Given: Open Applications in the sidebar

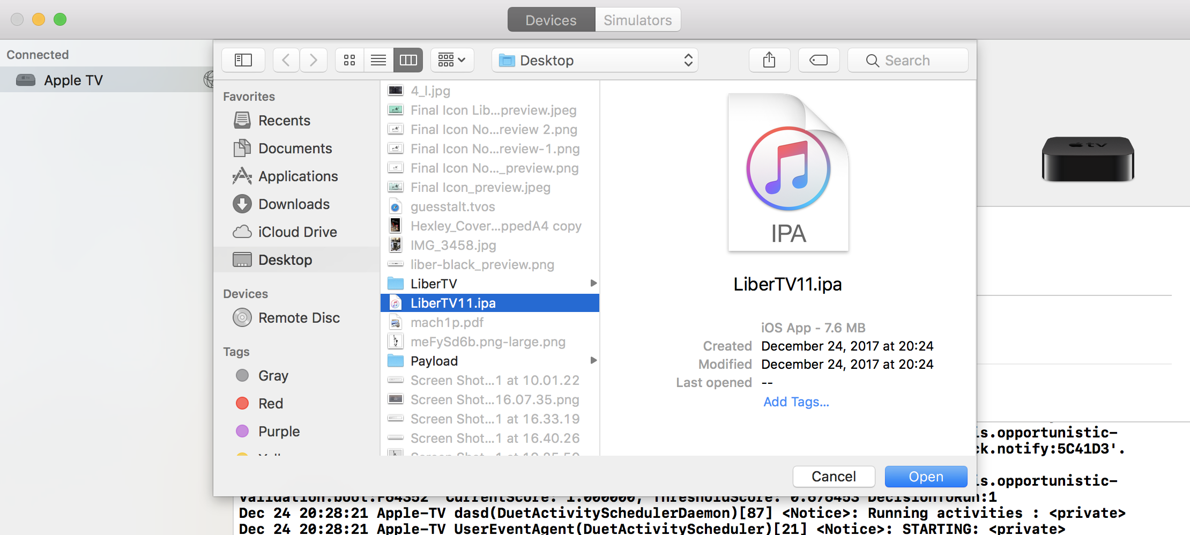Looking at the screenshot, I should point(296,176).
